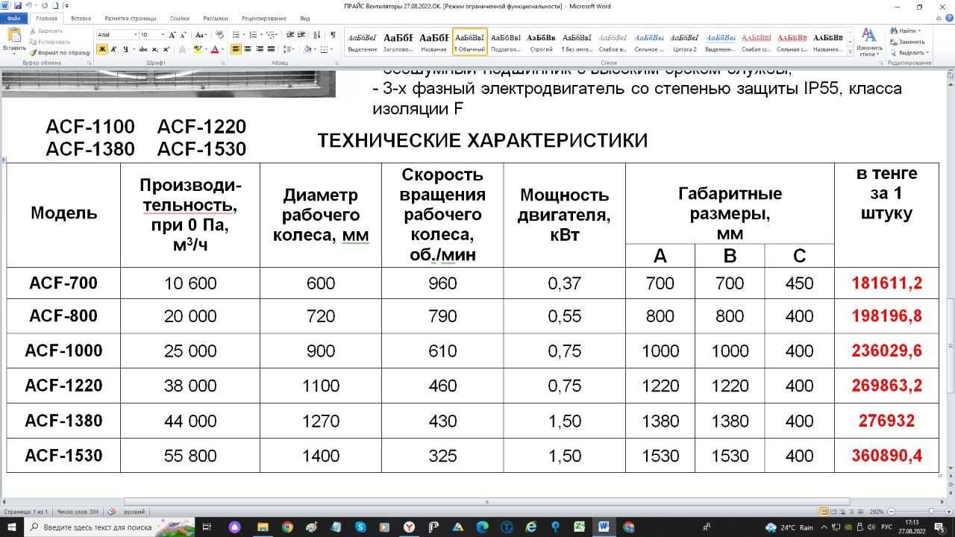
Task: Click Task View icon in the taskbar
Action: click(x=209, y=527)
